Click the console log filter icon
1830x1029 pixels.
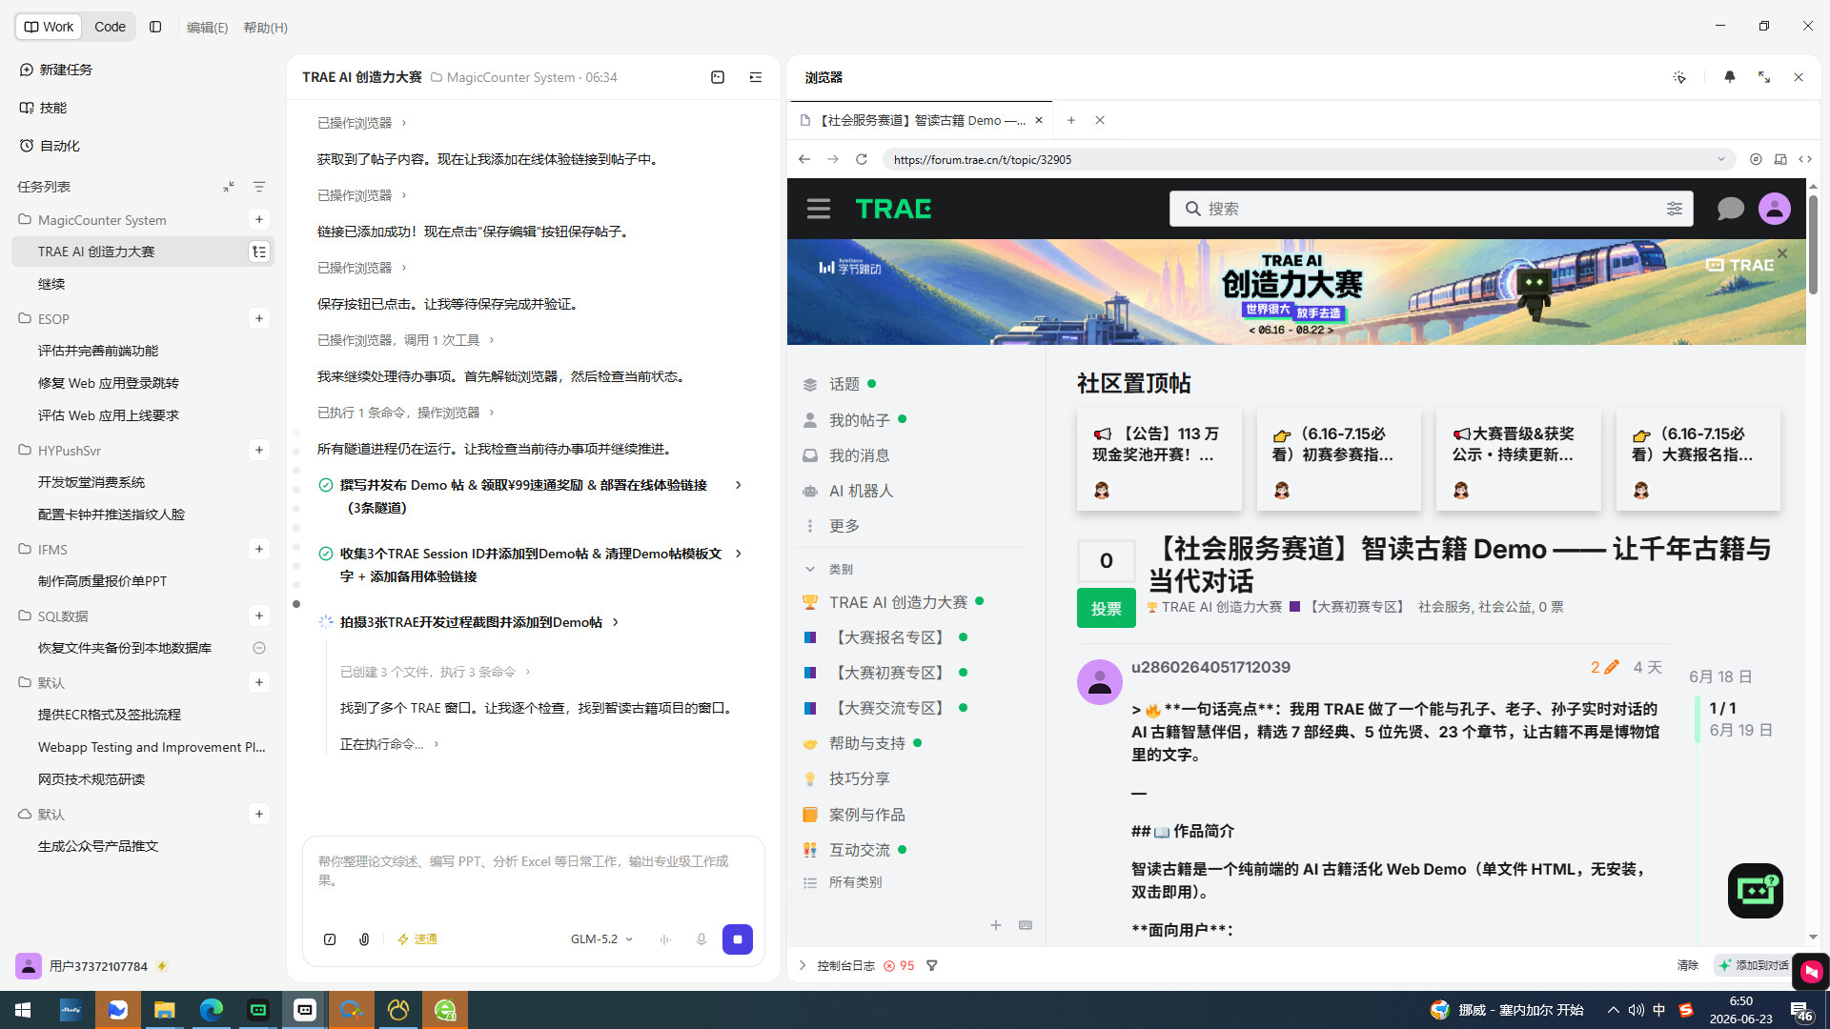coord(932,966)
